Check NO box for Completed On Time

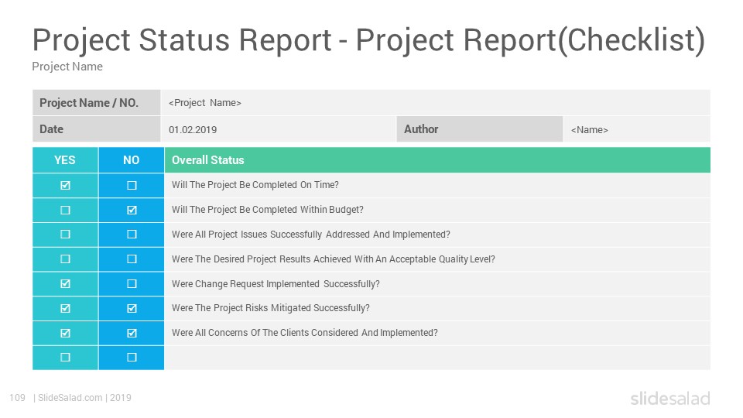(x=132, y=185)
